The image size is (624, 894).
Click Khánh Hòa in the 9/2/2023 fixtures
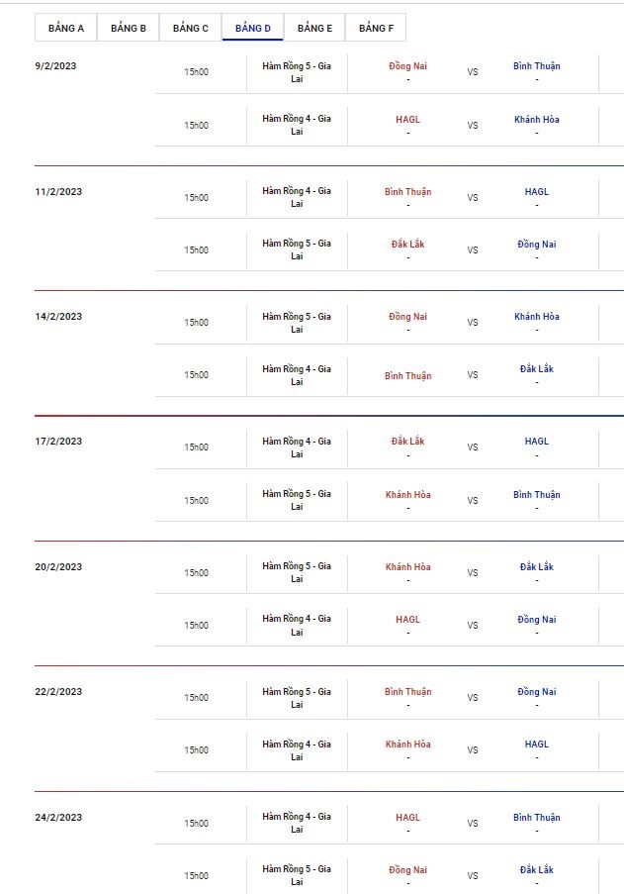pyautogui.click(x=537, y=120)
